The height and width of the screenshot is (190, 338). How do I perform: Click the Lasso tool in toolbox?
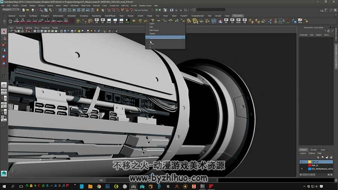4,38
